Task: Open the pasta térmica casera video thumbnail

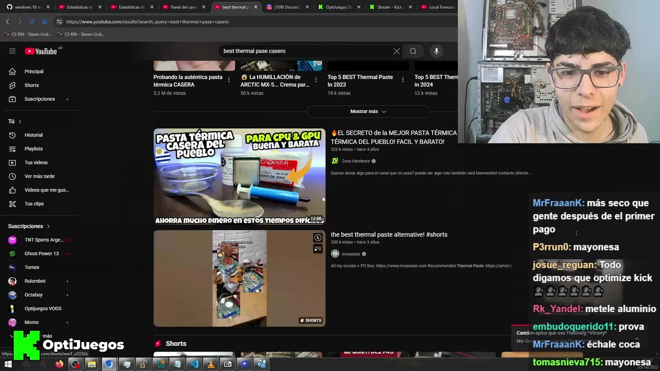Action: click(x=239, y=176)
